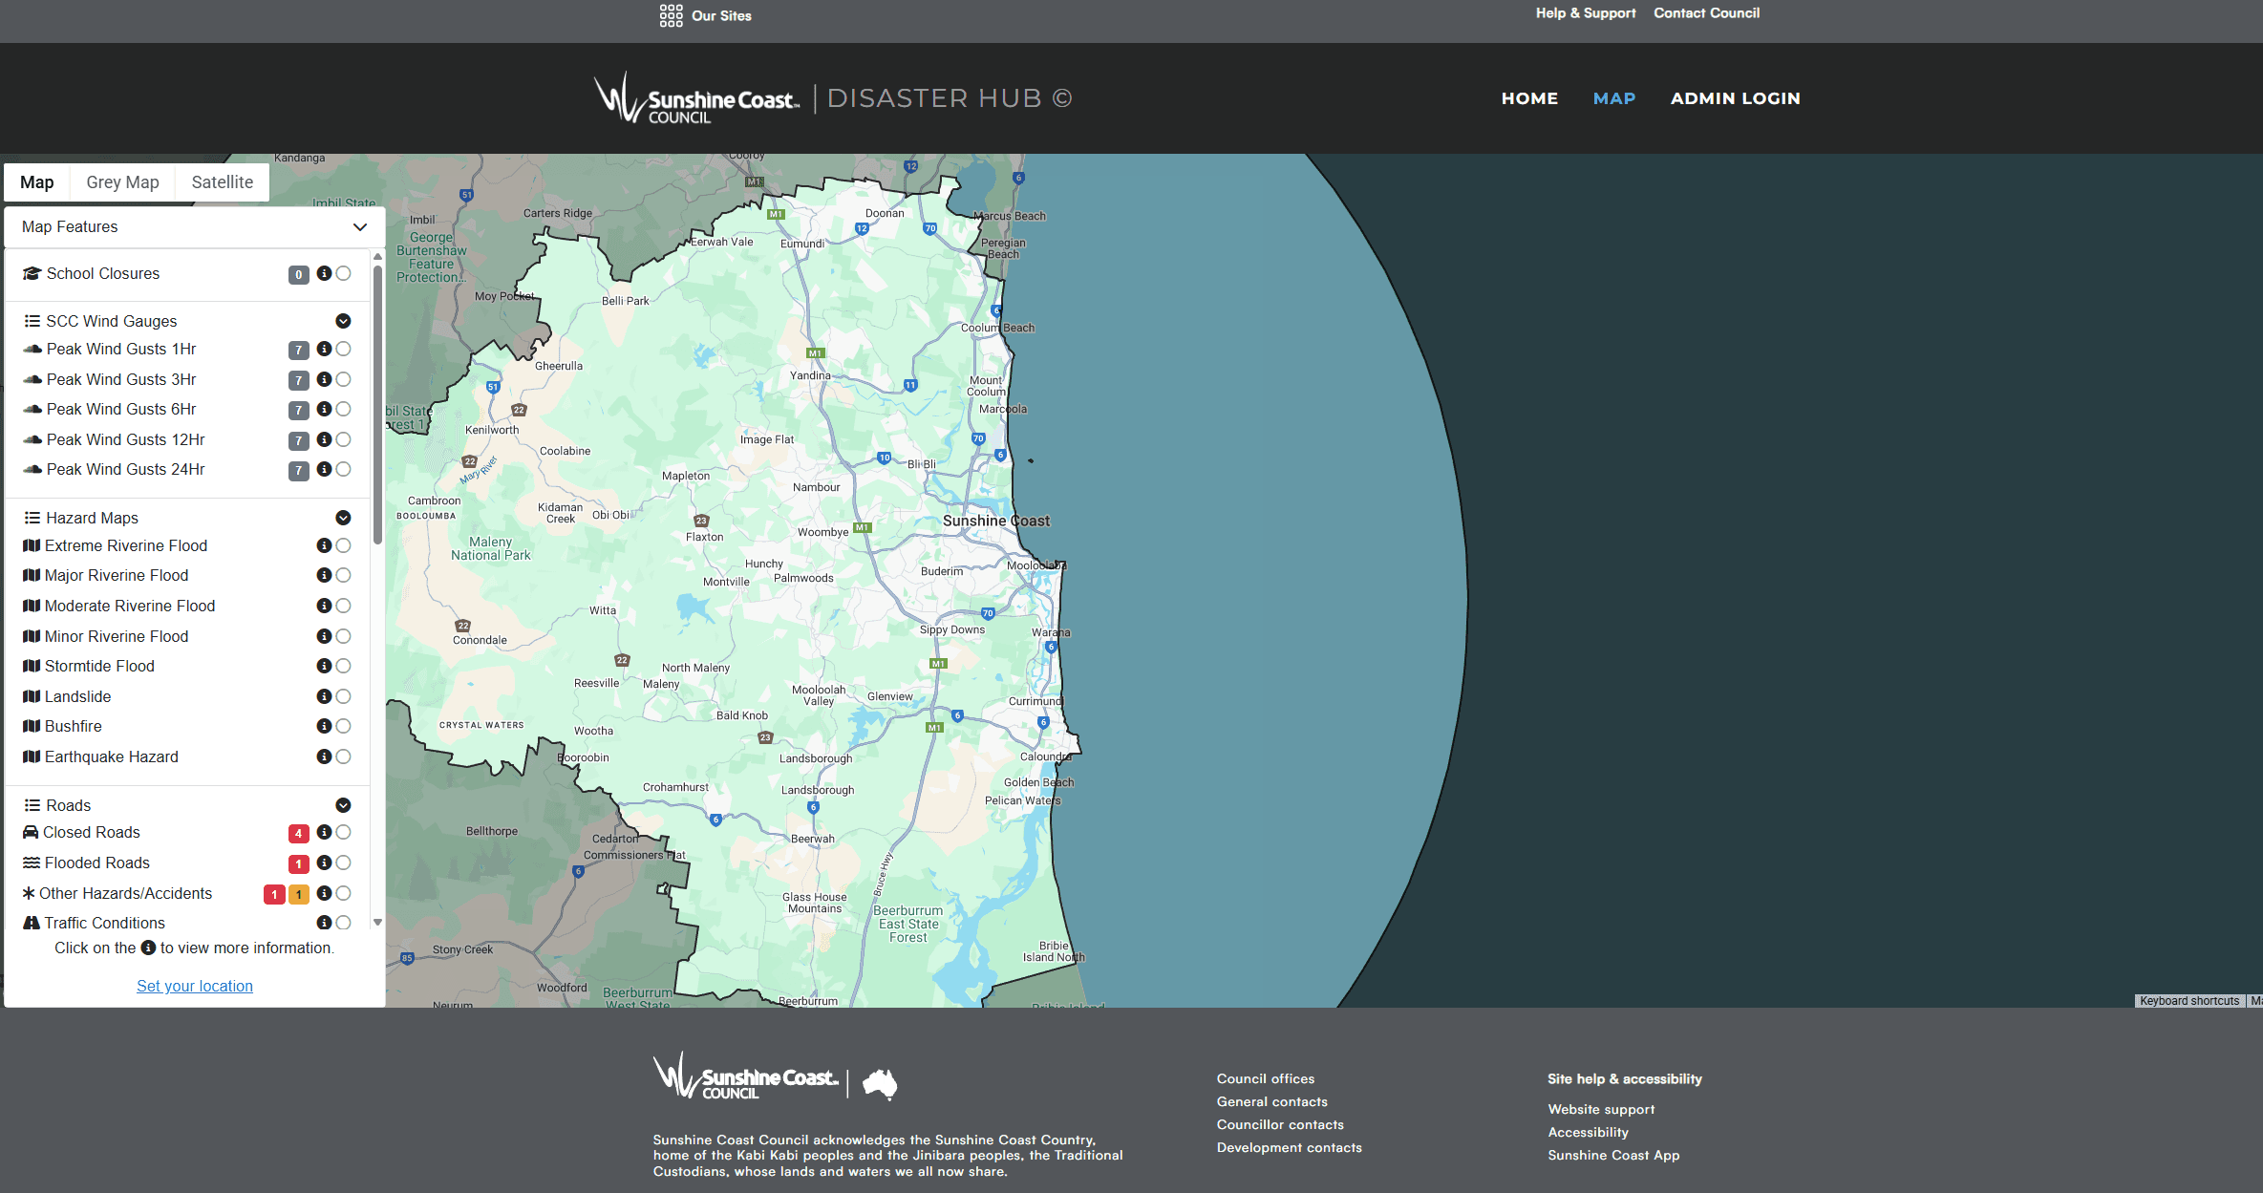Open info for Closed Roads layer
This screenshot has width=2263, height=1193.
[x=324, y=832]
